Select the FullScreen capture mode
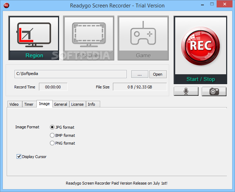The image size is (235, 192). coord(88,38)
